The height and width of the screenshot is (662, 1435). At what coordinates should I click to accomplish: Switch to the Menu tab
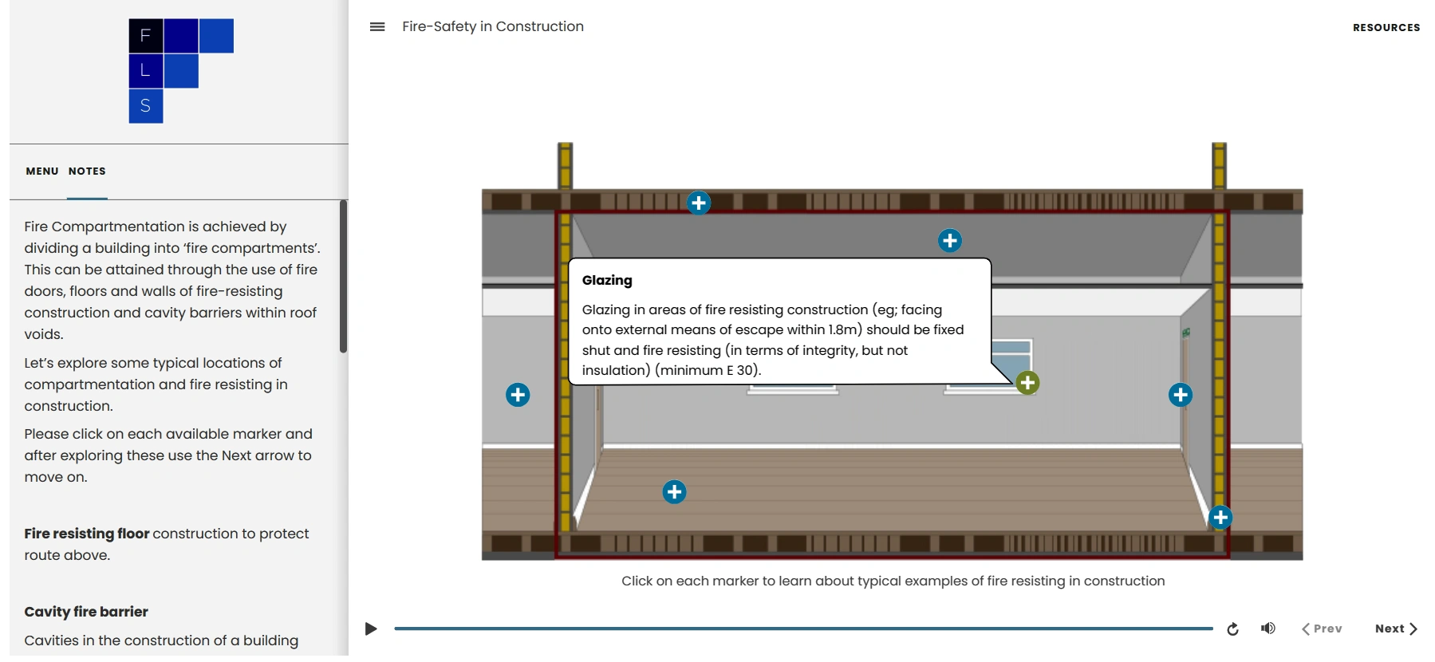point(42,171)
